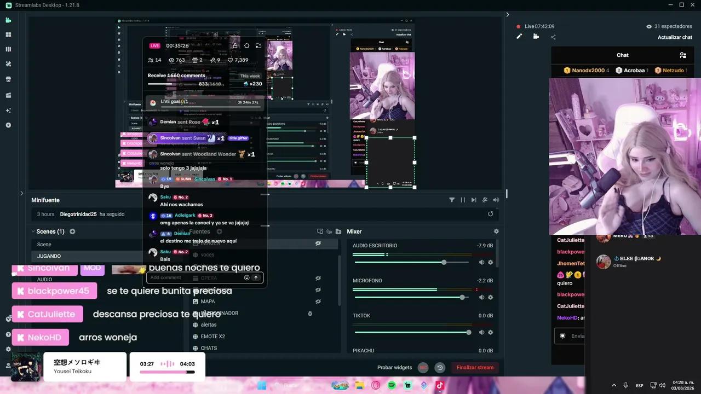Screen dimensions: 701x394
Task: Show hidden system tray icons
Action: coord(614,385)
